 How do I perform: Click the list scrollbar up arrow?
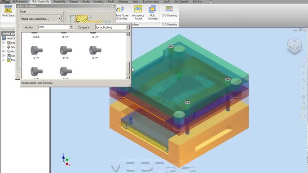click(x=128, y=35)
